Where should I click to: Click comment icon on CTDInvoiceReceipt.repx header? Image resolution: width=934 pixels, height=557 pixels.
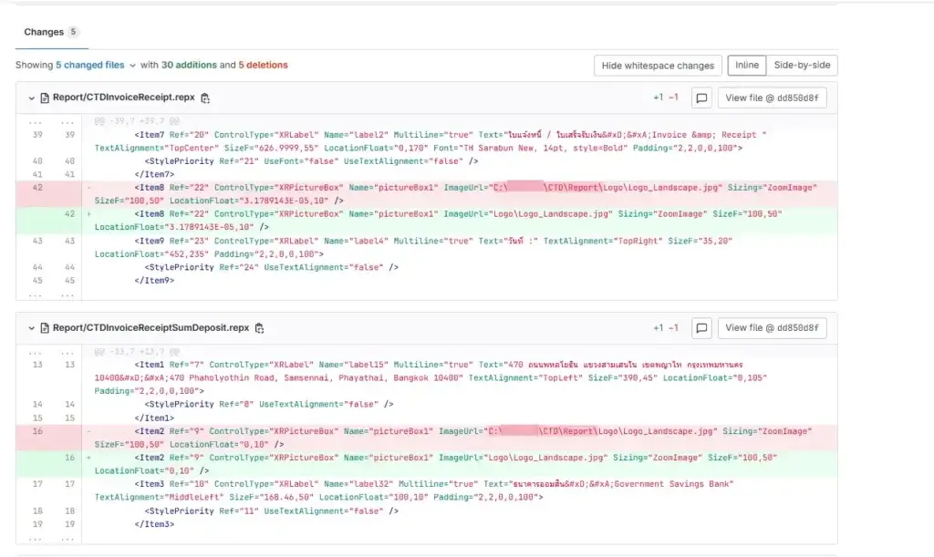pos(701,98)
